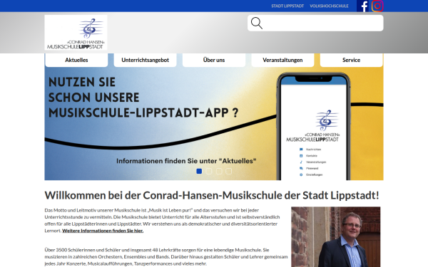Open the Service menu

(x=351, y=60)
